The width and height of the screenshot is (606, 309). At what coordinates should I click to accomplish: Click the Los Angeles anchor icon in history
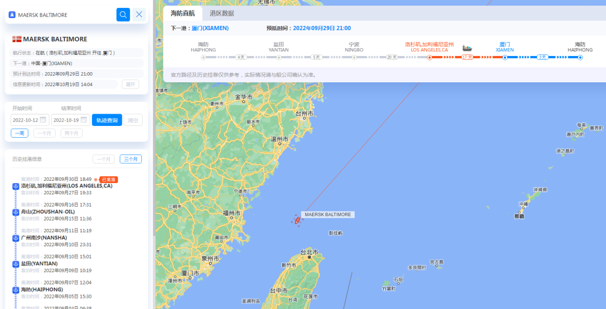[x=16, y=187]
